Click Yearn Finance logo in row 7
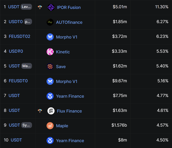 click(x=50, y=96)
